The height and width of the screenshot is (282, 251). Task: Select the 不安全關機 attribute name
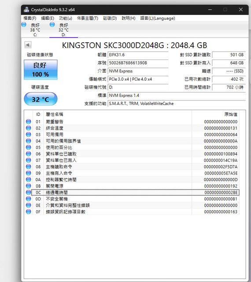pos(57,199)
